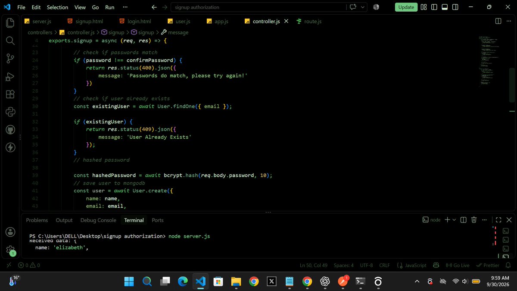Click the Split Editor Right icon
Viewport: 517px width, 291px height.
[498, 21]
